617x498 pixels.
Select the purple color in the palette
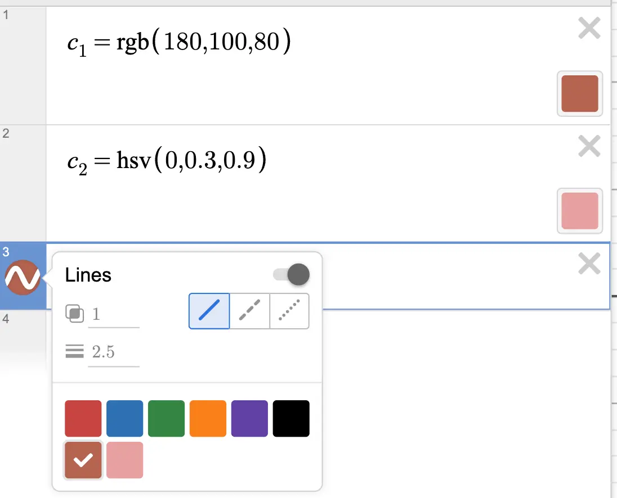(x=249, y=418)
